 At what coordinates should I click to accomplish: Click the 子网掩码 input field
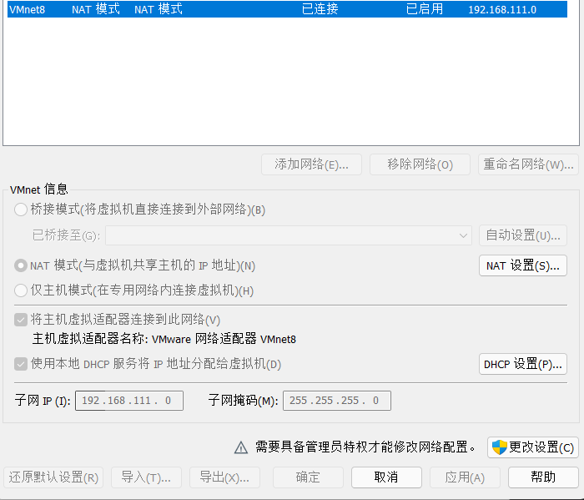(x=337, y=401)
